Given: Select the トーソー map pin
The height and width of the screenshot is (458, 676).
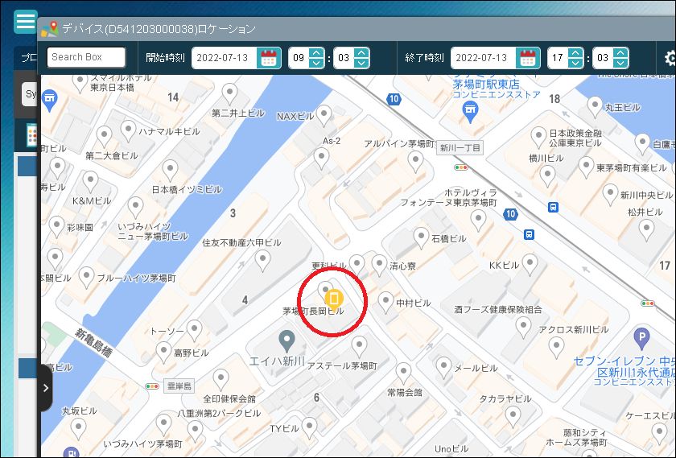Looking at the screenshot, I should pos(195,330).
